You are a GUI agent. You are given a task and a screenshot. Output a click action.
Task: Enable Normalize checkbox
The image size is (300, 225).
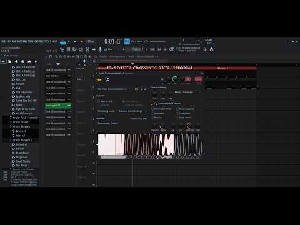click(152, 113)
